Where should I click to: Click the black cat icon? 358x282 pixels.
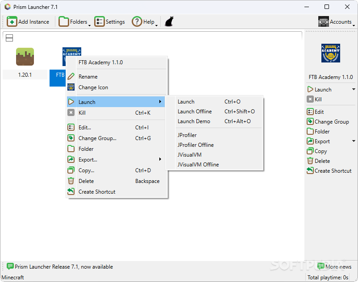click(169, 22)
